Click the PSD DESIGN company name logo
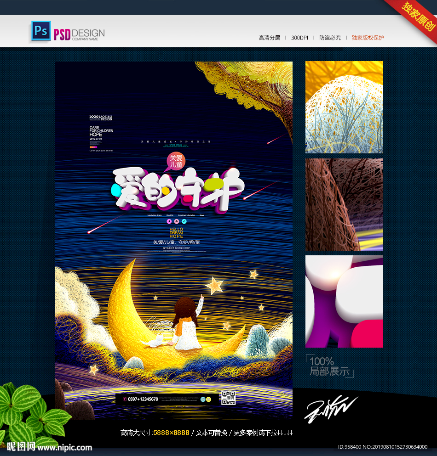This screenshot has width=437, height=456. [x=79, y=34]
